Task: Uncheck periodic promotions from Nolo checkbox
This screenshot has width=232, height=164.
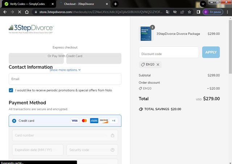Action: tap(11, 90)
